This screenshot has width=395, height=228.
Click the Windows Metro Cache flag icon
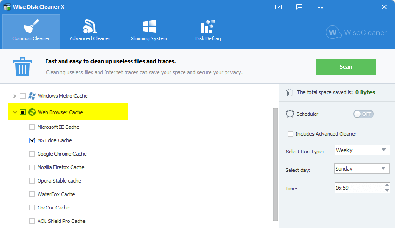[32, 96]
